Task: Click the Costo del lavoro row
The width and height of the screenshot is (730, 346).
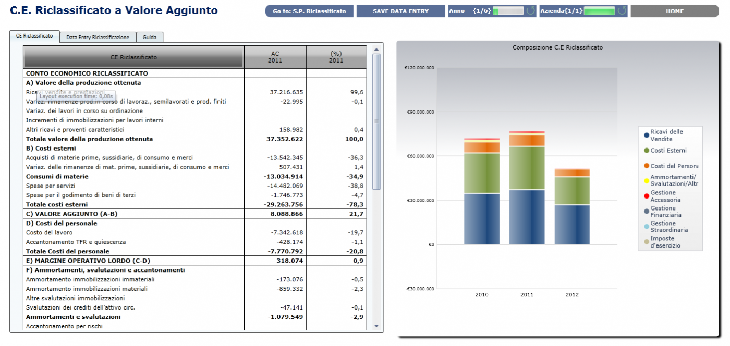Action: (195, 233)
